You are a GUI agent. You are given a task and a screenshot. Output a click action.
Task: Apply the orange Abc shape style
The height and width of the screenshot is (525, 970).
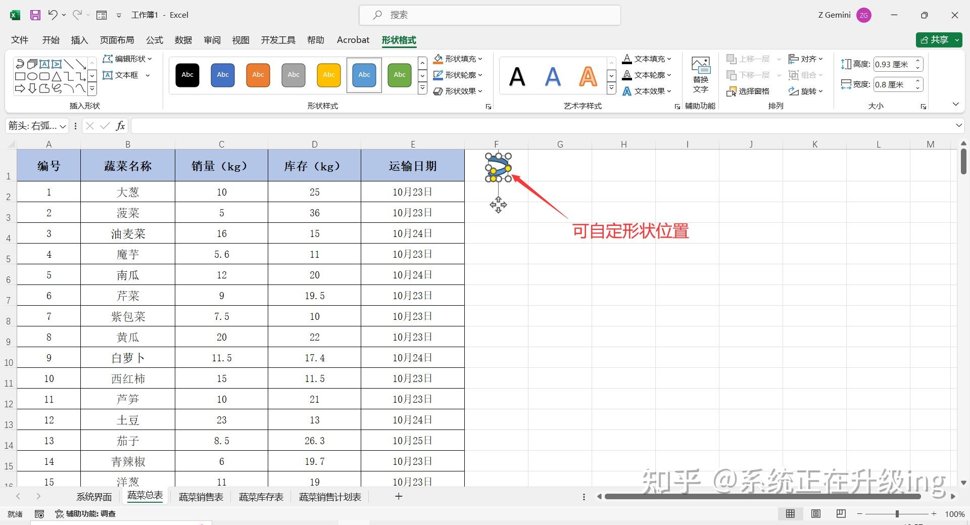pos(258,75)
